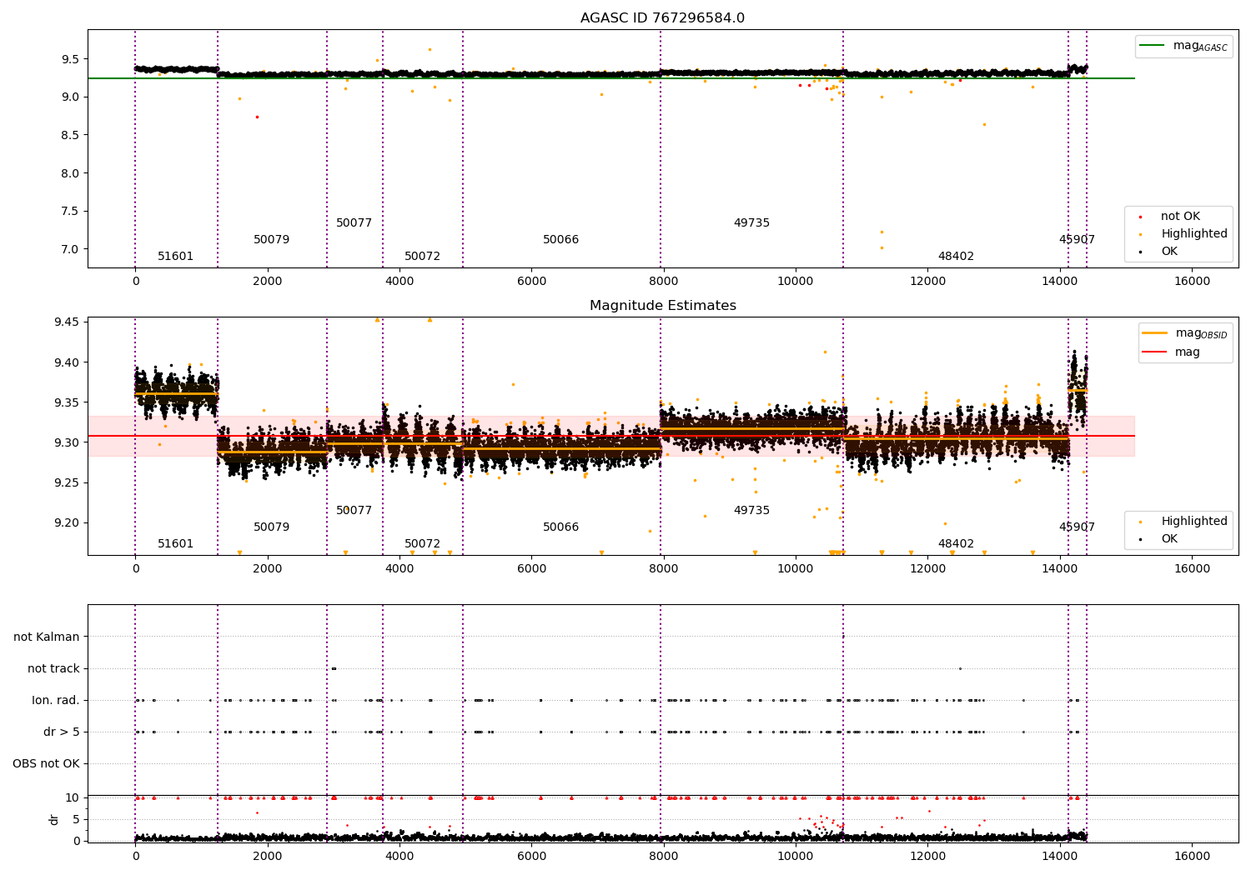Click the 'Ion. rad.' axis label
1251x875 pixels.
tap(56, 701)
